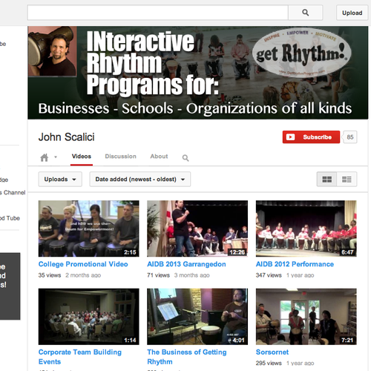The width and height of the screenshot is (371, 371).
Task: Click '347 views' under AIDB 2012 Performance
Action: click(x=269, y=275)
